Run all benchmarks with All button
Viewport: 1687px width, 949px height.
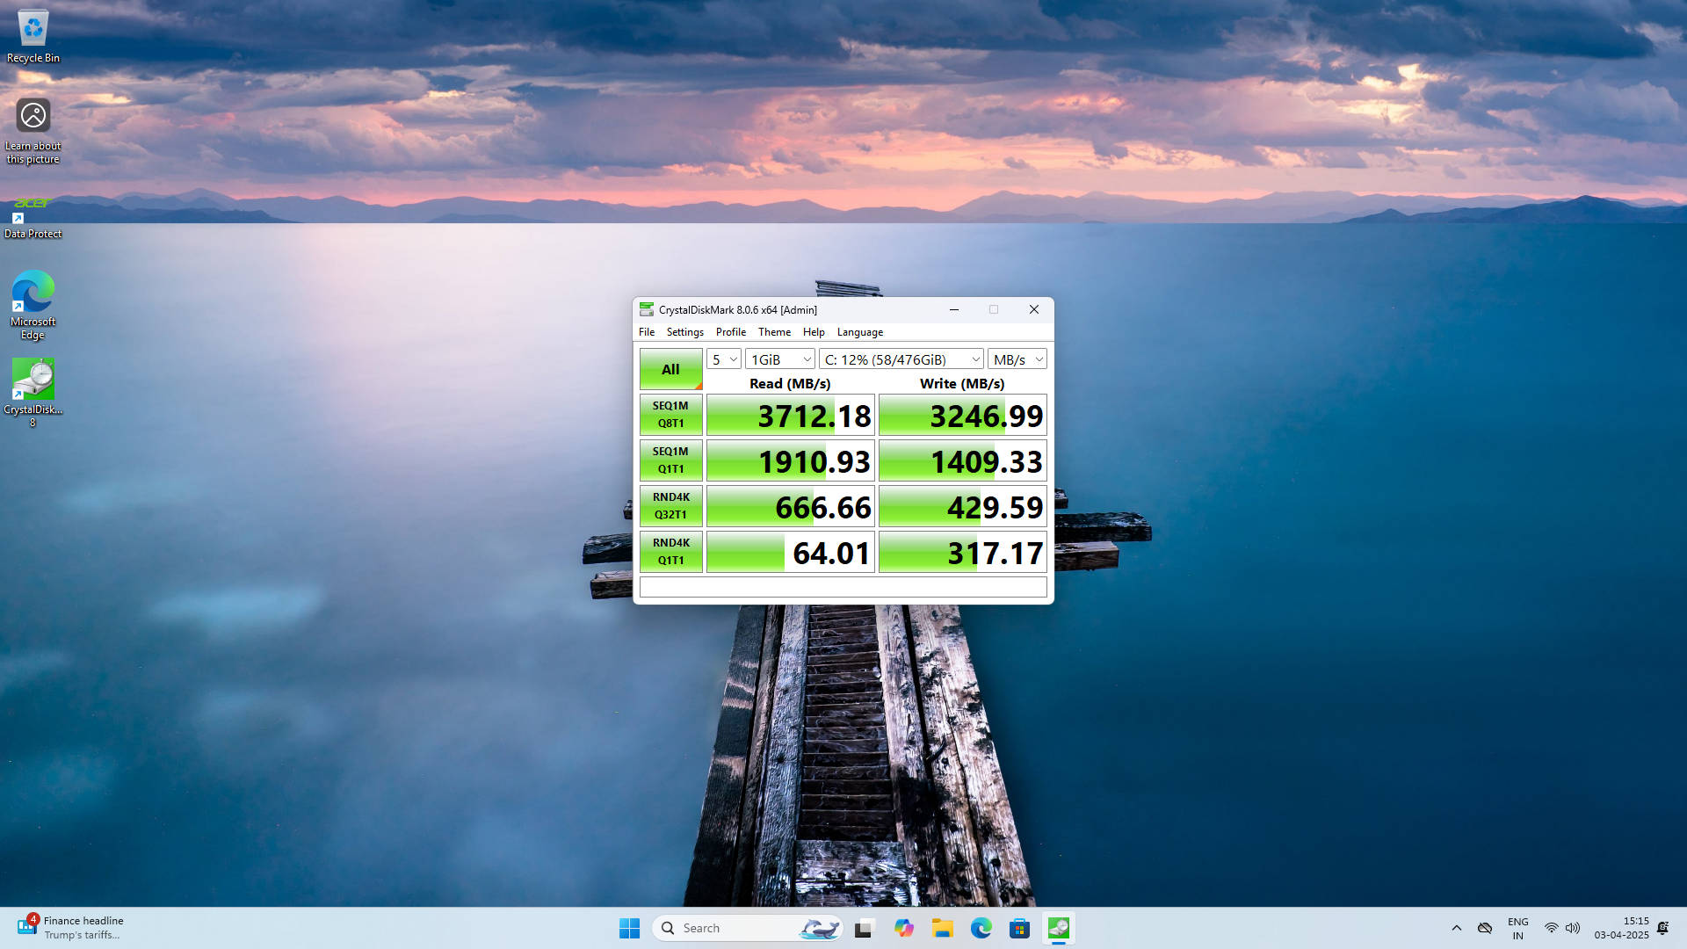point(671,369)
